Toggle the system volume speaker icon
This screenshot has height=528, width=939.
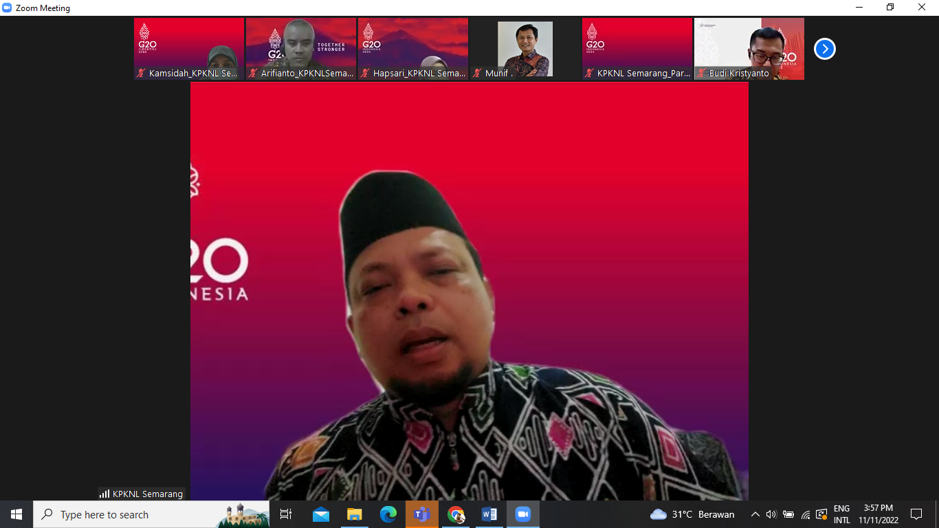(771, 514)
